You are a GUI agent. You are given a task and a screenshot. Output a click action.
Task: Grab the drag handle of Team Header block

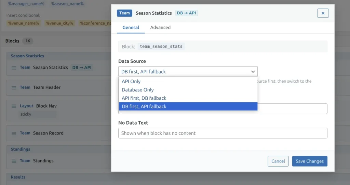pos(14,88)
